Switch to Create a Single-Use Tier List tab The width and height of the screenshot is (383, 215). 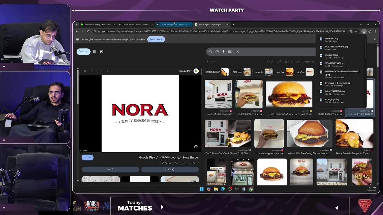tap(174, 24)
